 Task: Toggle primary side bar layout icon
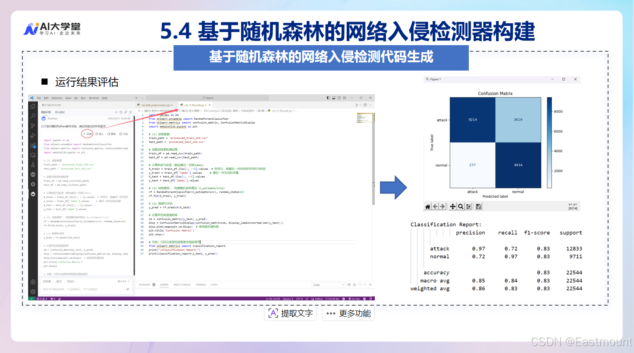click(328, 98)
